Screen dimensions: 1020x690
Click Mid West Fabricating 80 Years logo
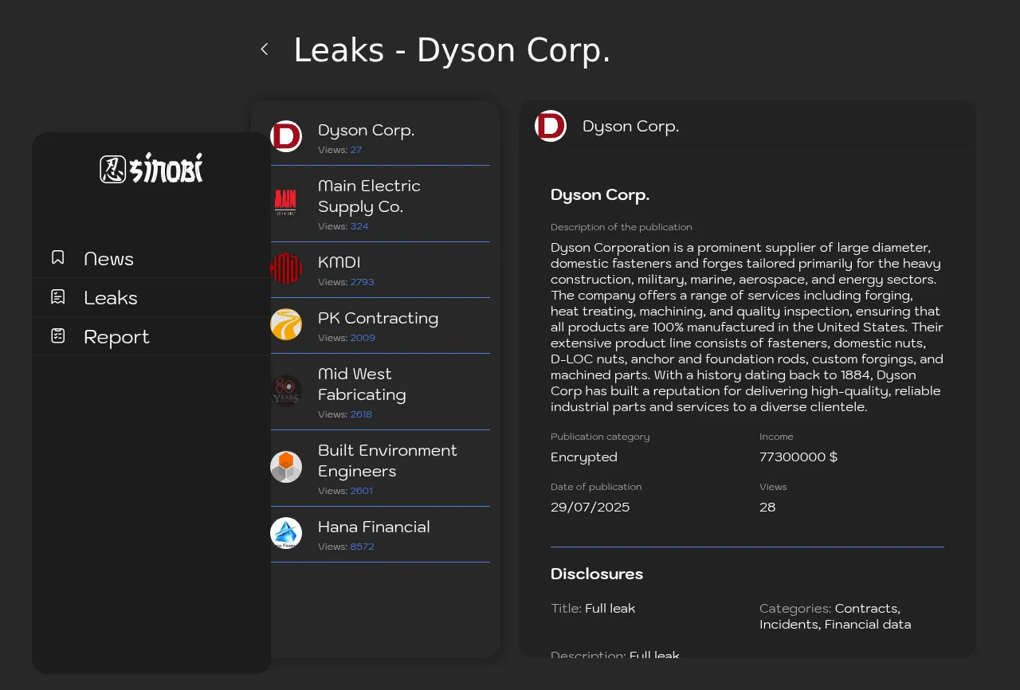coord(286,390)
